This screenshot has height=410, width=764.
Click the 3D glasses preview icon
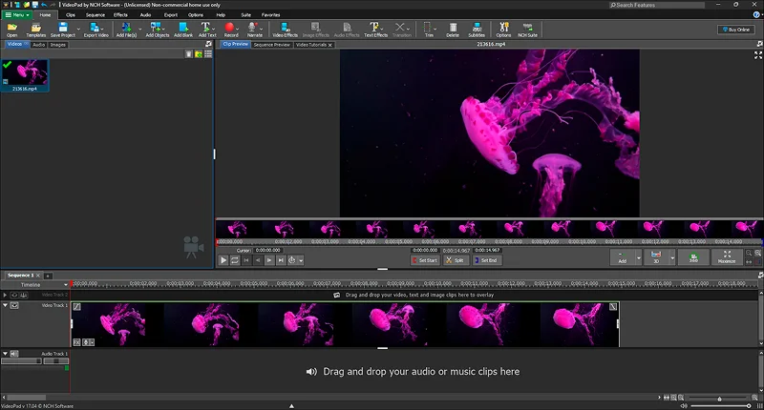click(x=656, y=256)
